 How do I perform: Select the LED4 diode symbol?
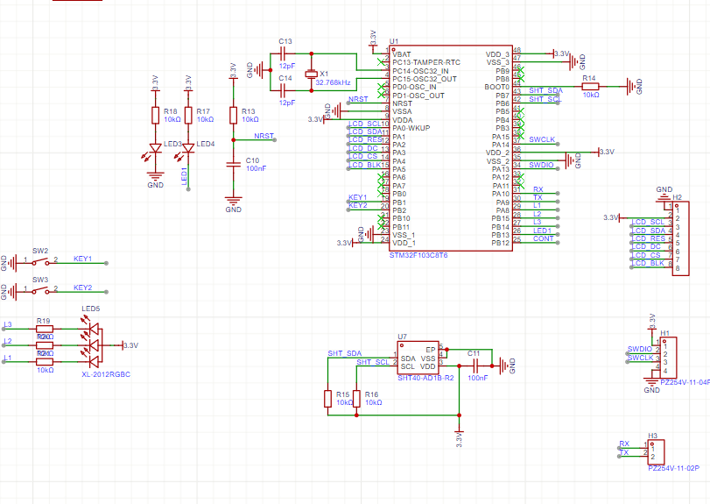pyautogui.click(x=187, y=149)
